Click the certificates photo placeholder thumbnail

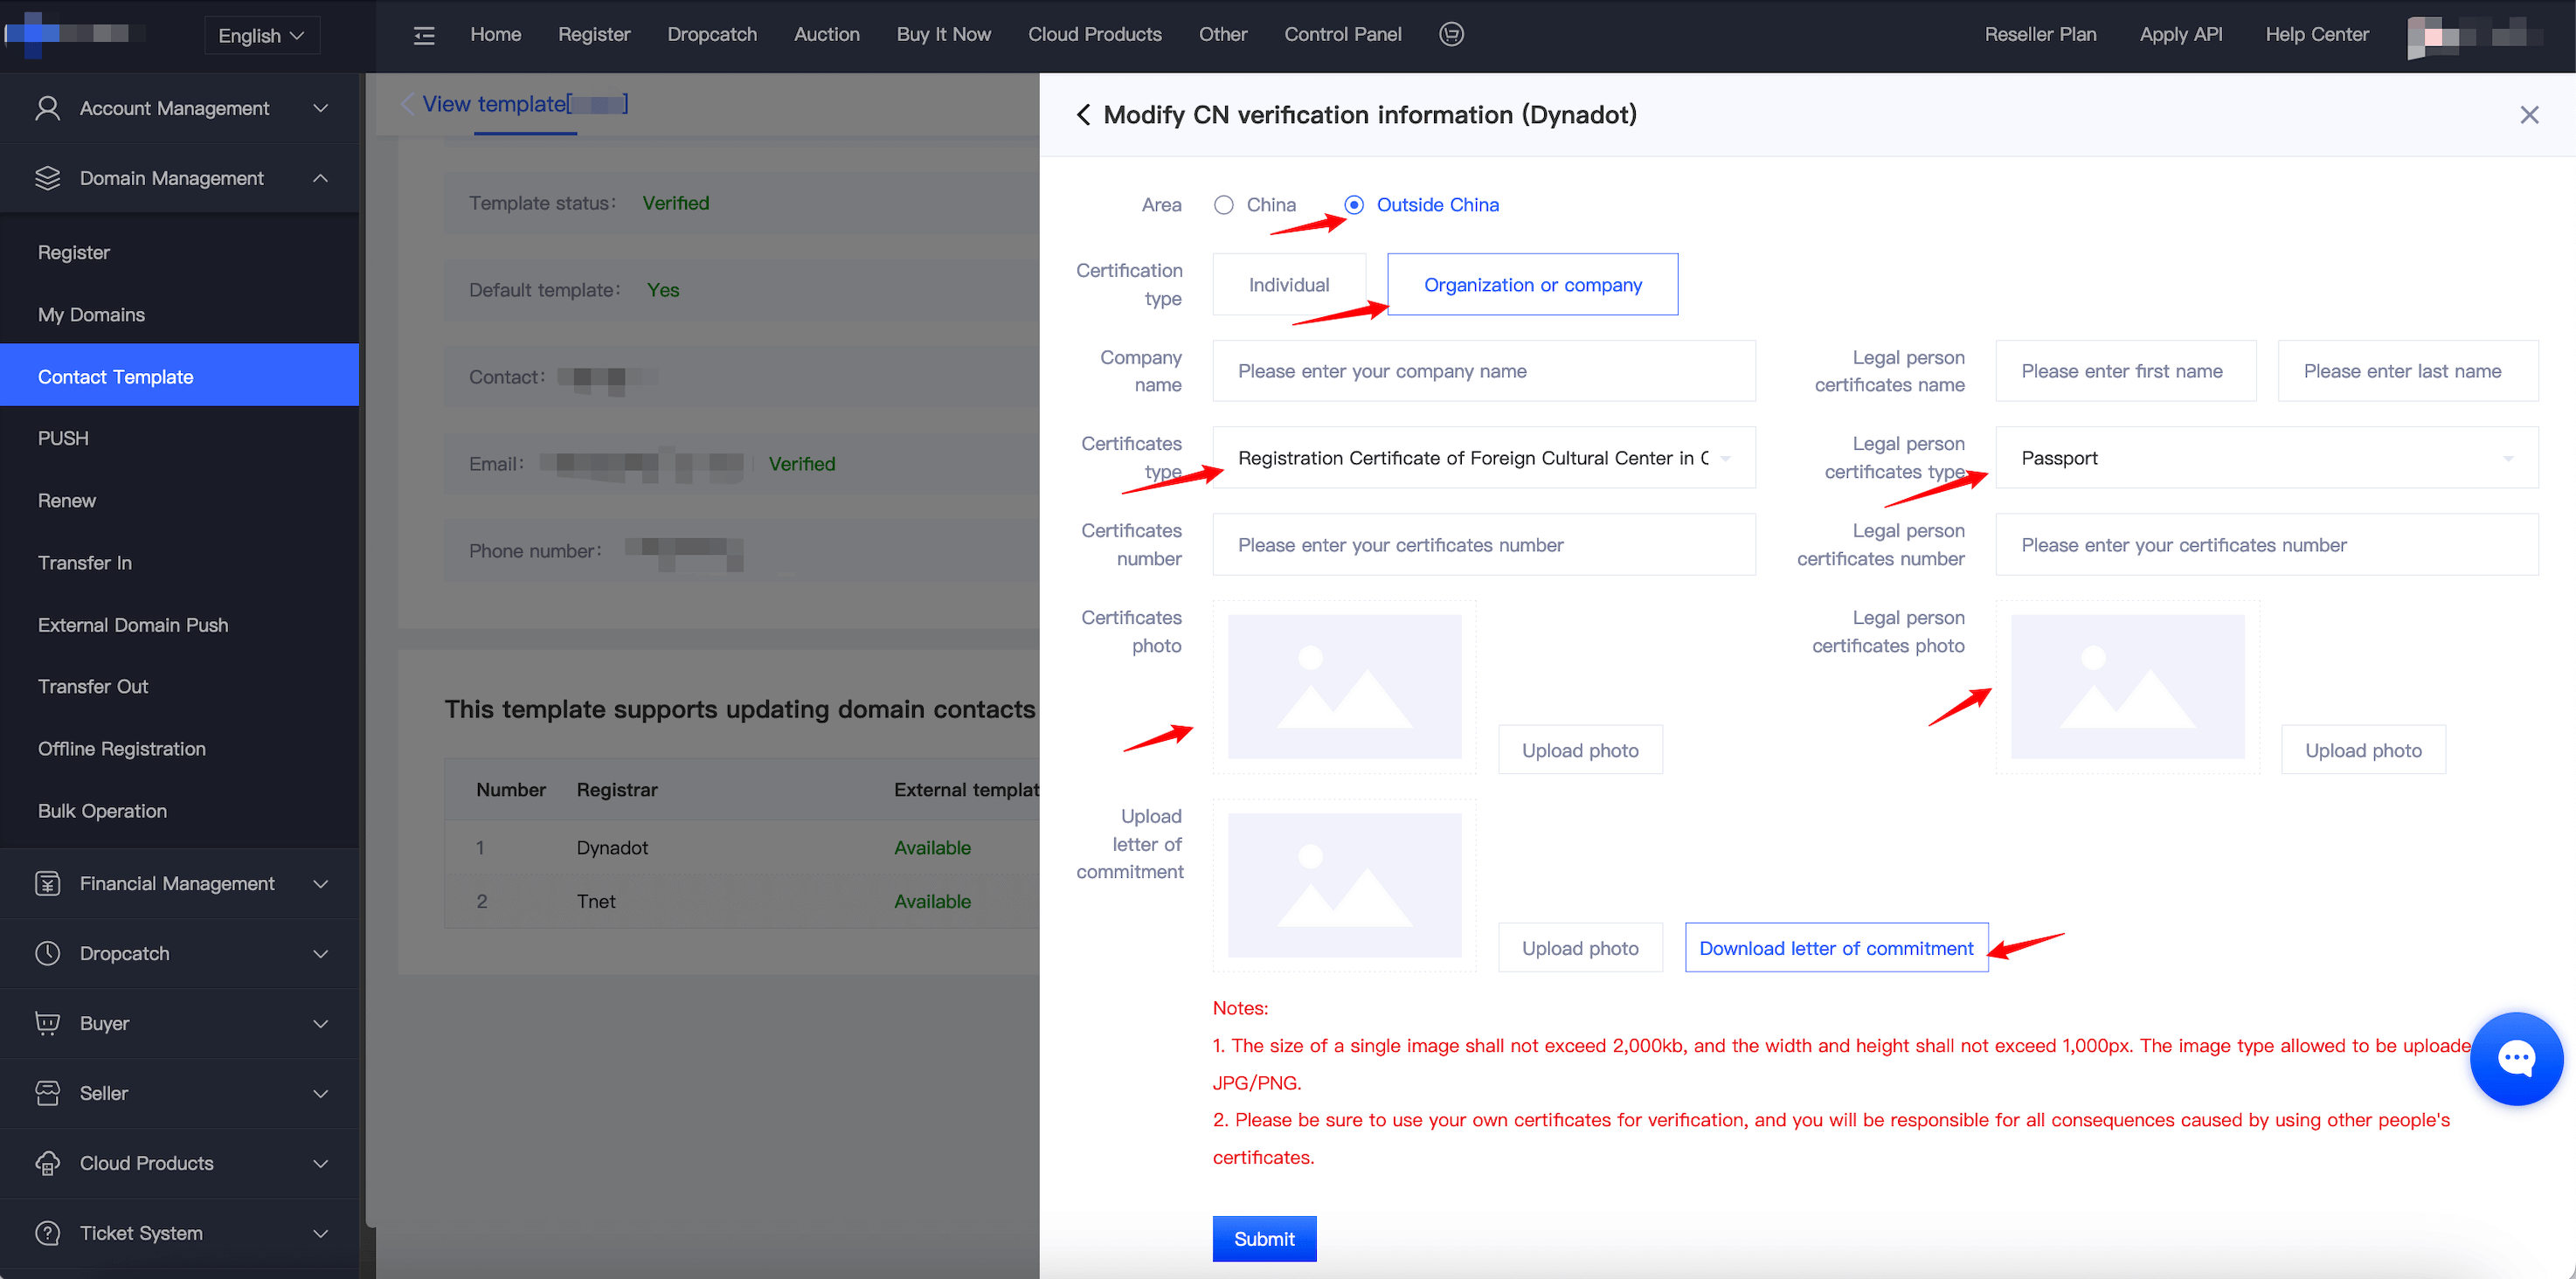pos(1344,687)
